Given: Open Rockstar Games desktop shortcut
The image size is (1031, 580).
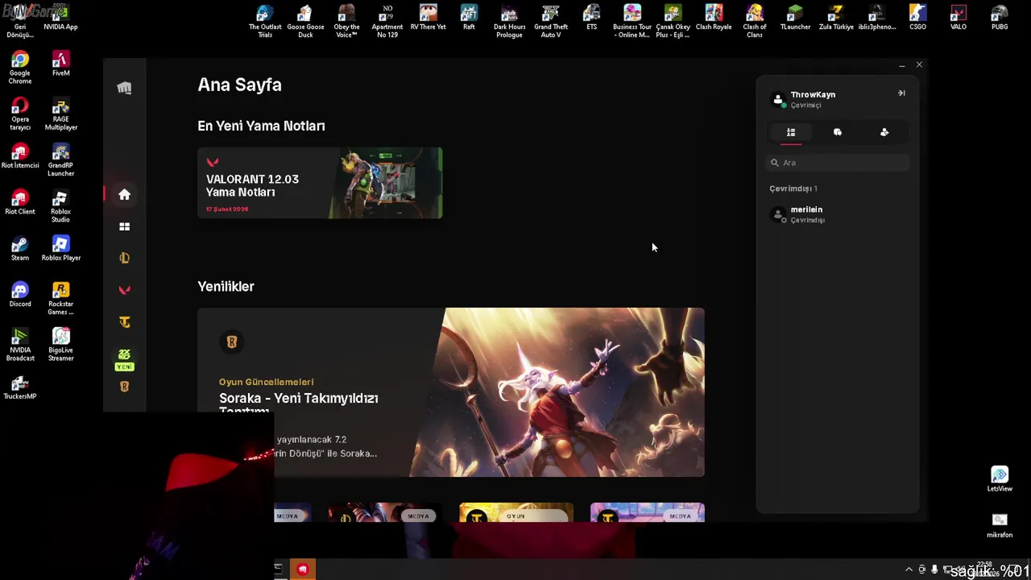Looking at the screenshot, I should click(60, 297).
